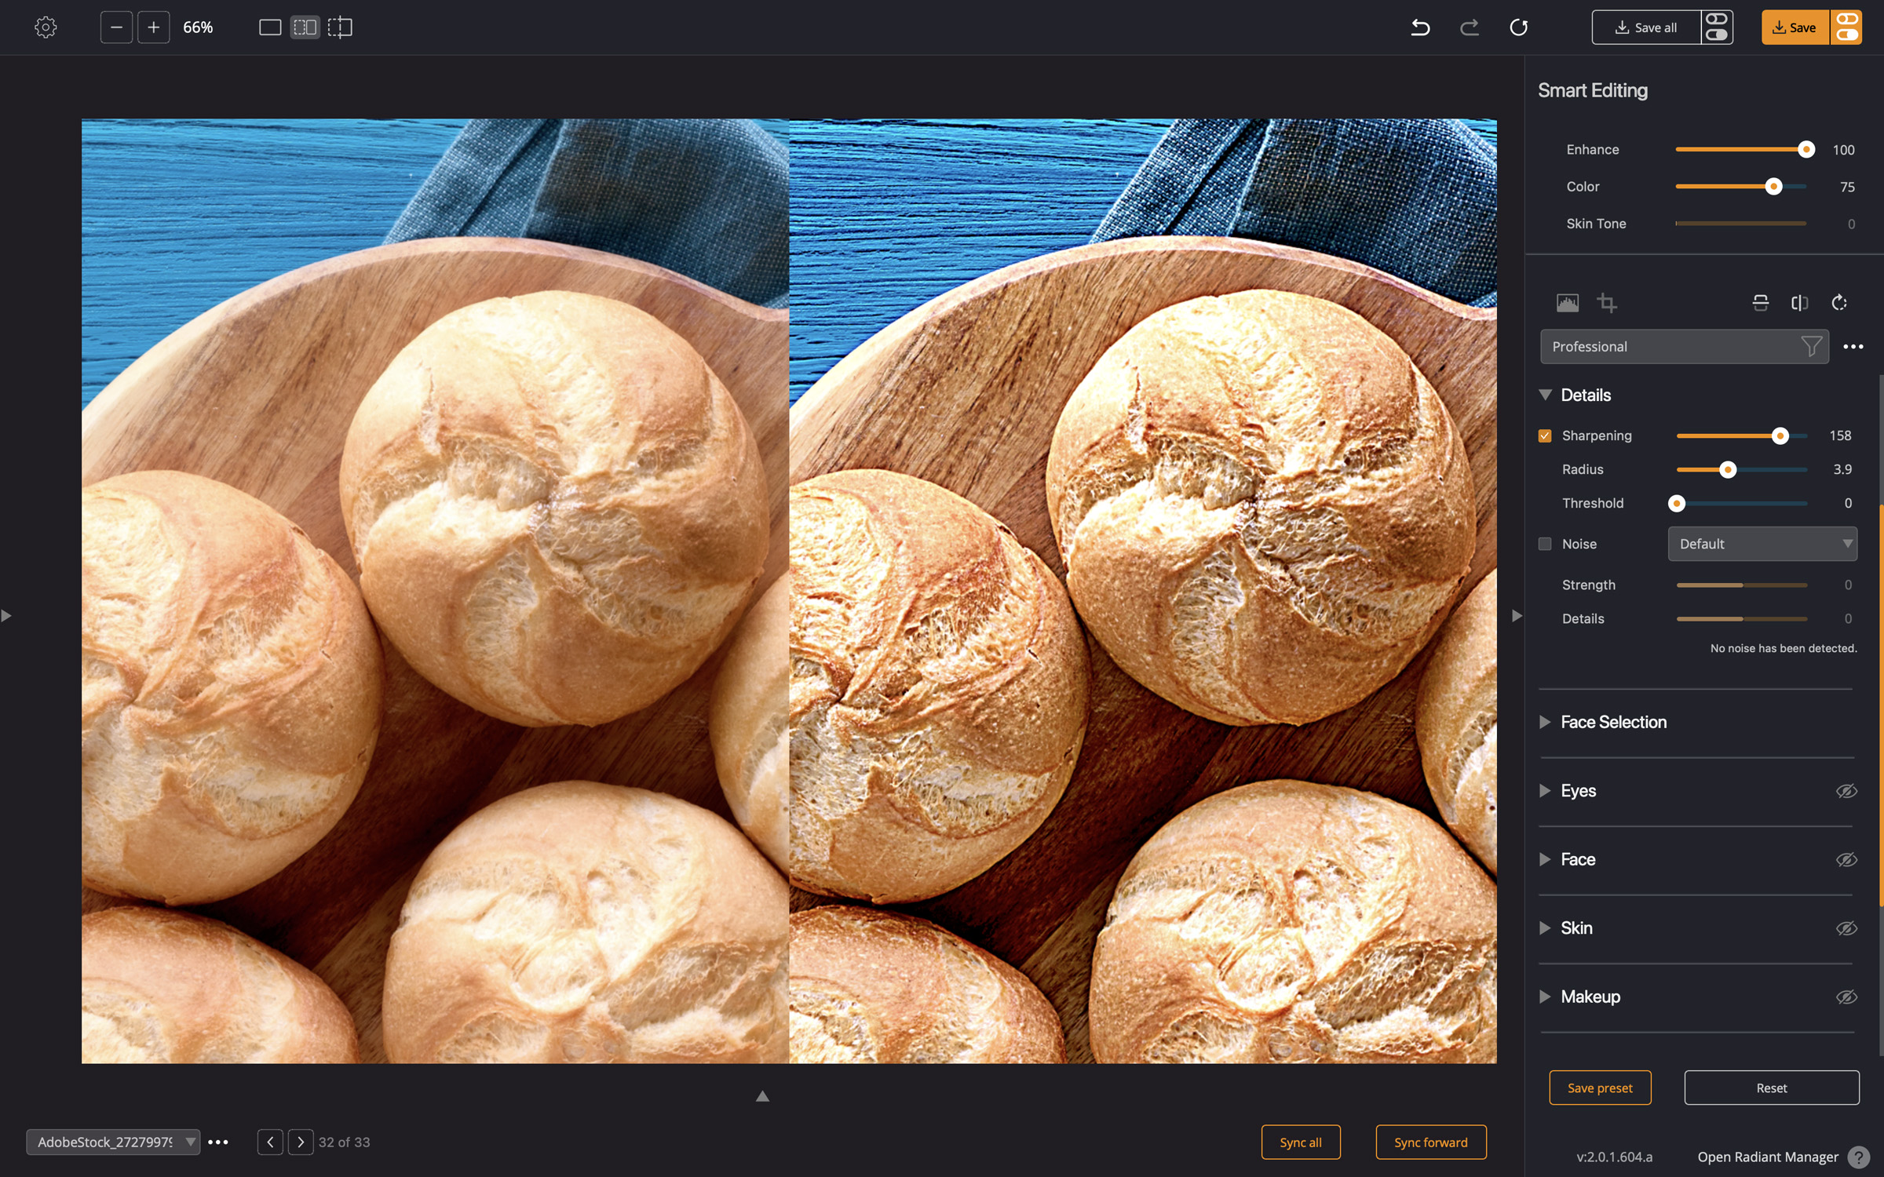Open preset more-options dots
The image size is (1884, 1177).
1853,347
